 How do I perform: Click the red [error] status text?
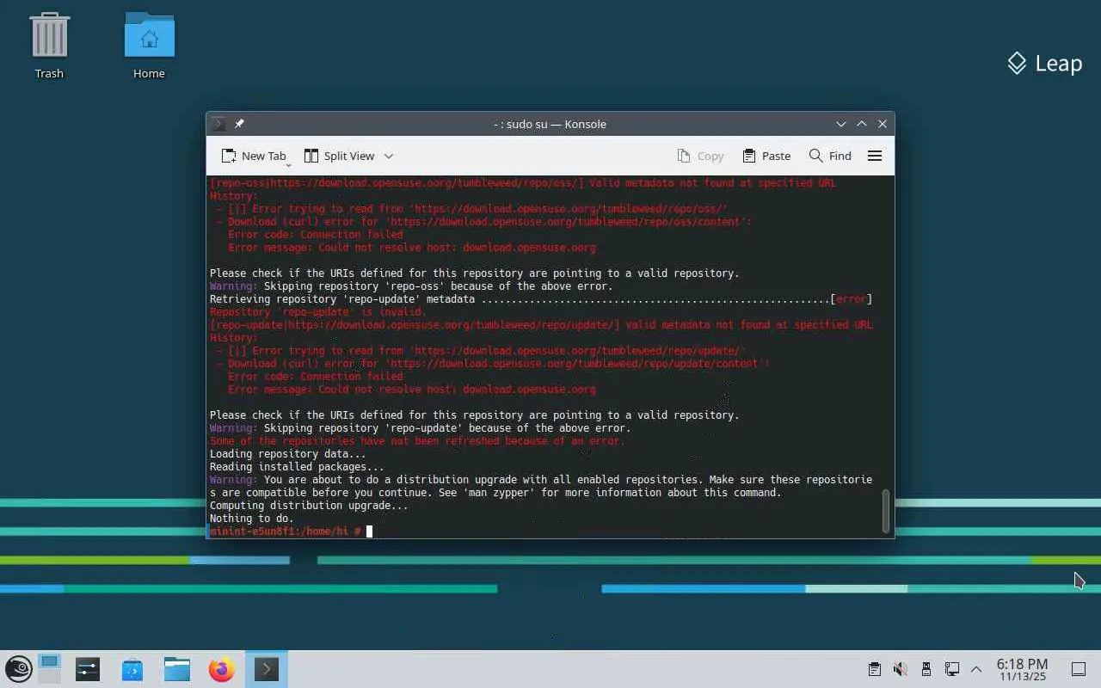[852, 299]
